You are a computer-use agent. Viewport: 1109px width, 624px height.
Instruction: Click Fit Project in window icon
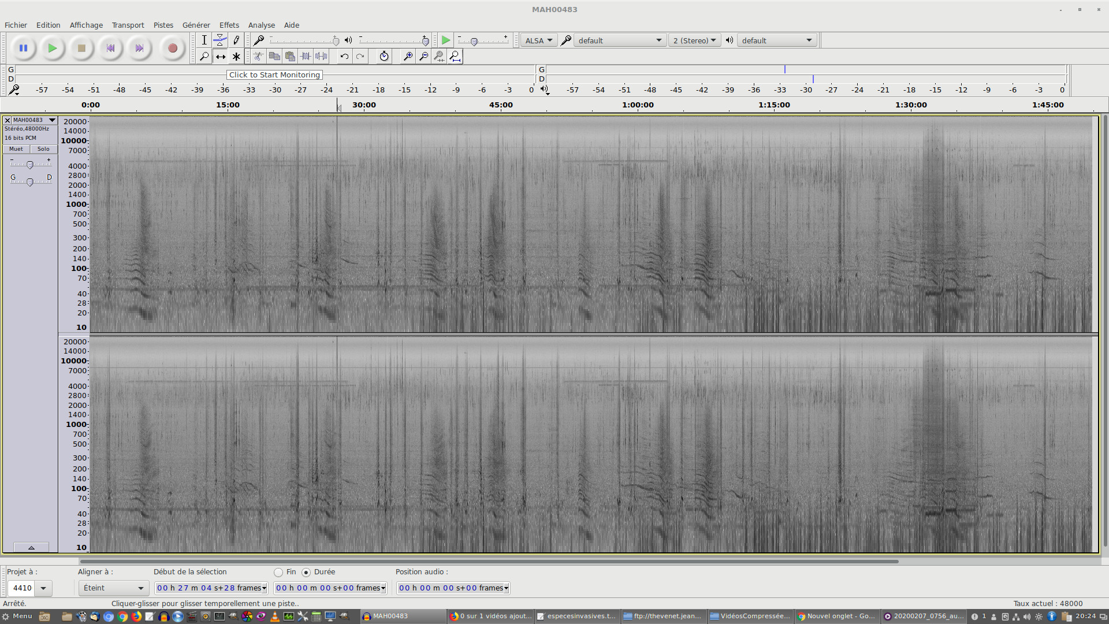pyautogui.click(x=455, y=57)
